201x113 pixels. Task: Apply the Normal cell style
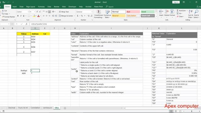point(119,12)
